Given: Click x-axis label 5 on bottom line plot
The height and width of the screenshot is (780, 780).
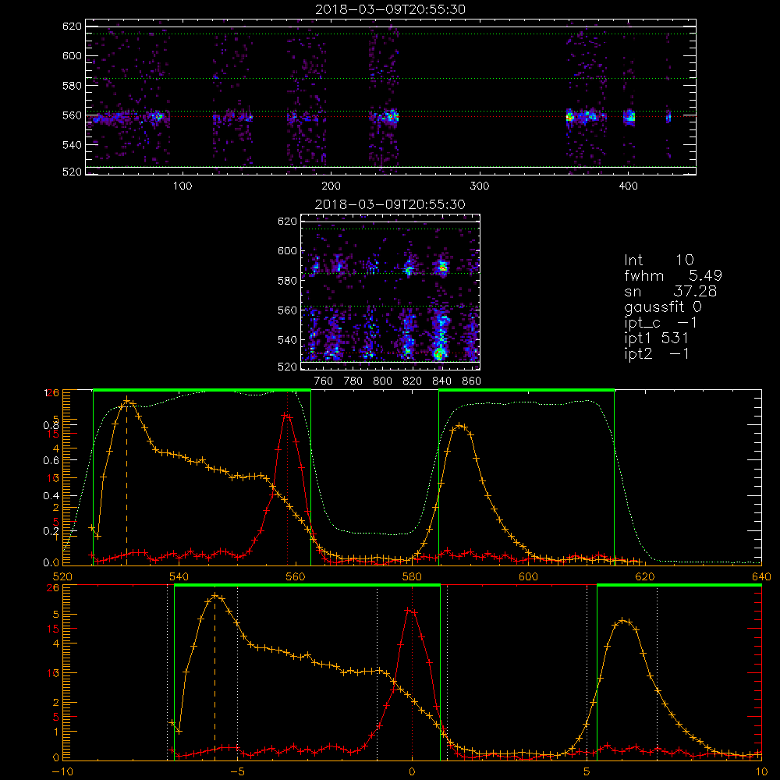Looking at the screenshot, I should [x=587, y=771].
